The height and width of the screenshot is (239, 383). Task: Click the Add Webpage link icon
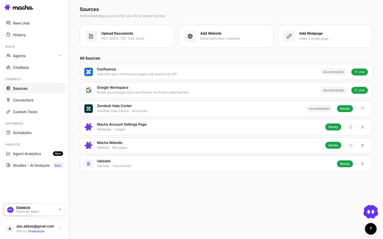point(289,37)
